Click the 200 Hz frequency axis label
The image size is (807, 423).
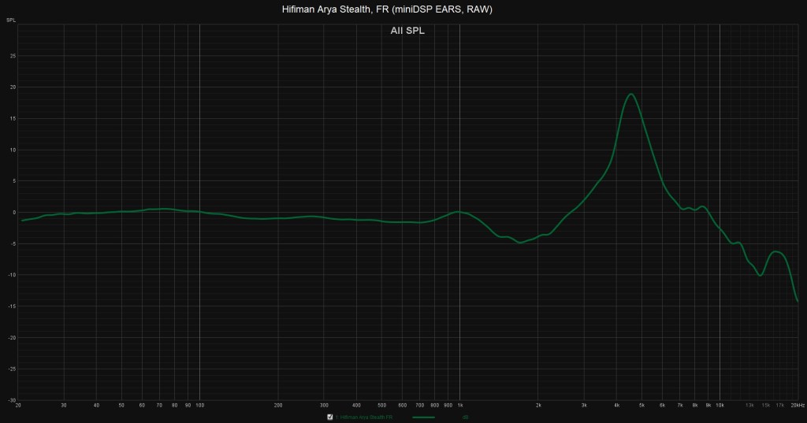tap(277, 405)
